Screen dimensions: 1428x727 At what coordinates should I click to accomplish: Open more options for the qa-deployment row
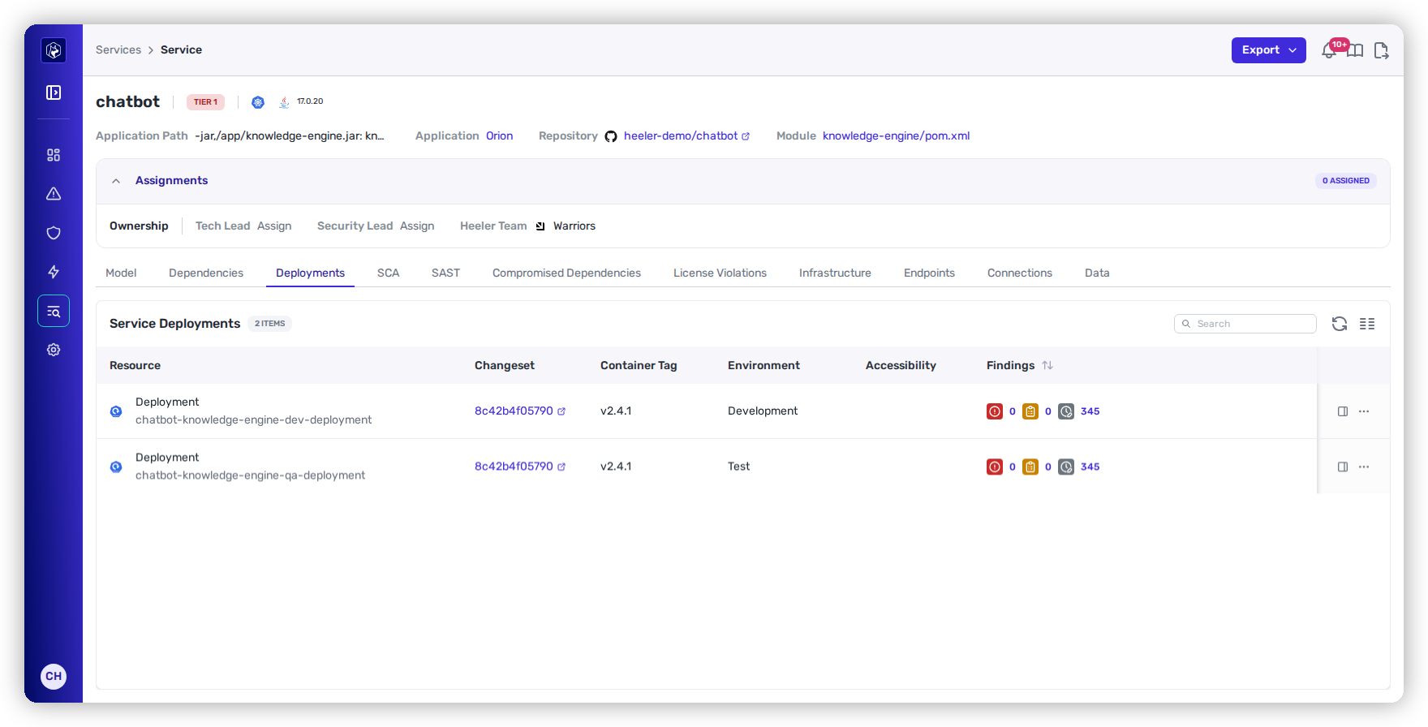(1364, 467)
